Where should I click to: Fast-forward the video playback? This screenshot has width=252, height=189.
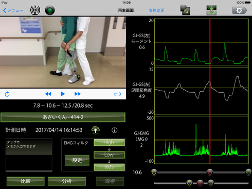[x=78, y=94]
